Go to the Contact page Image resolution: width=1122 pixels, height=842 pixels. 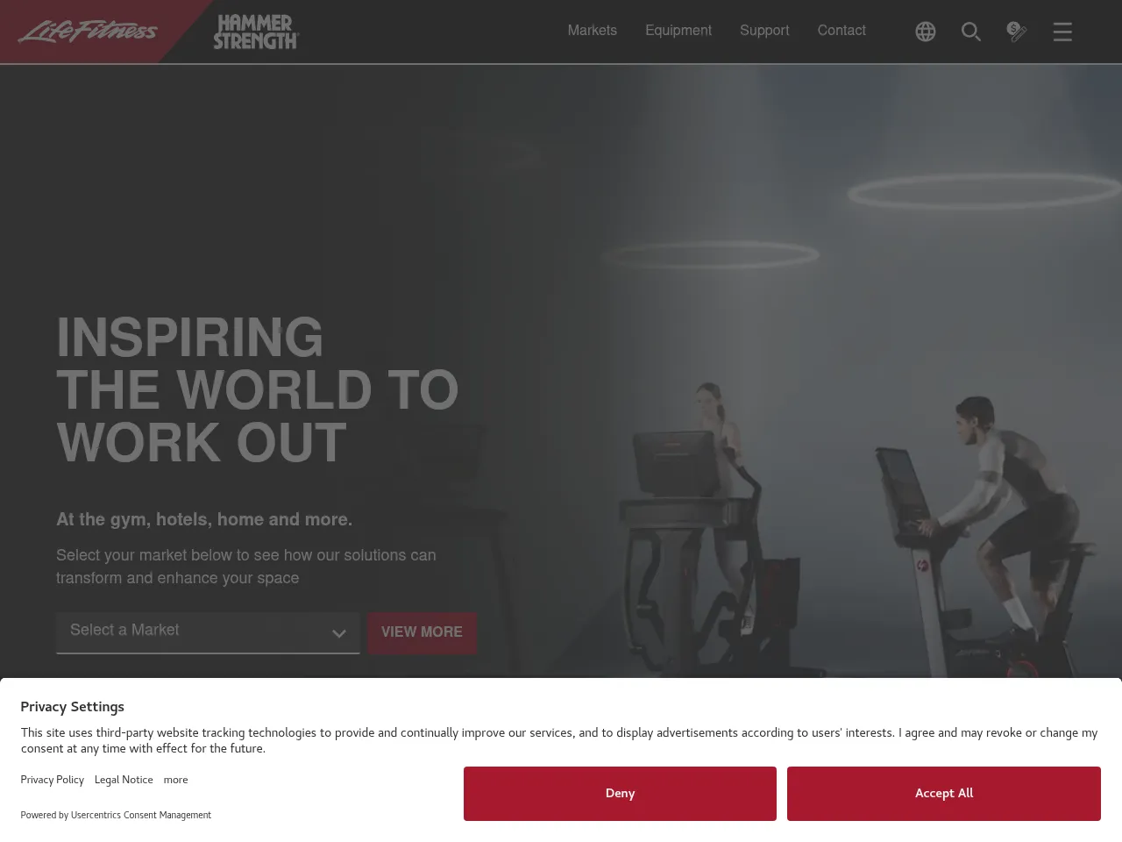(841, 31)
